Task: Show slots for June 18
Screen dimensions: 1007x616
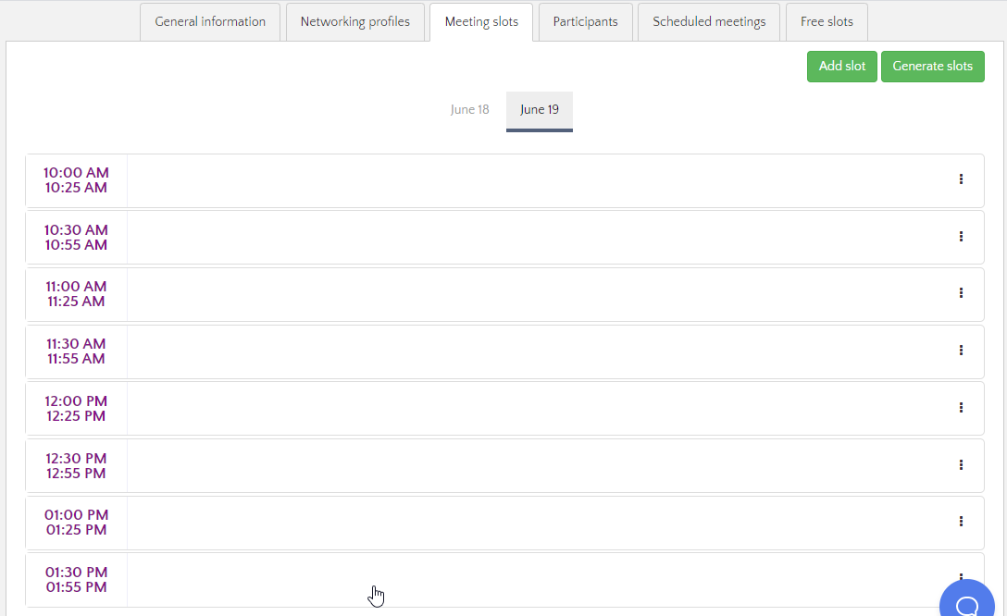Action: 469,110
